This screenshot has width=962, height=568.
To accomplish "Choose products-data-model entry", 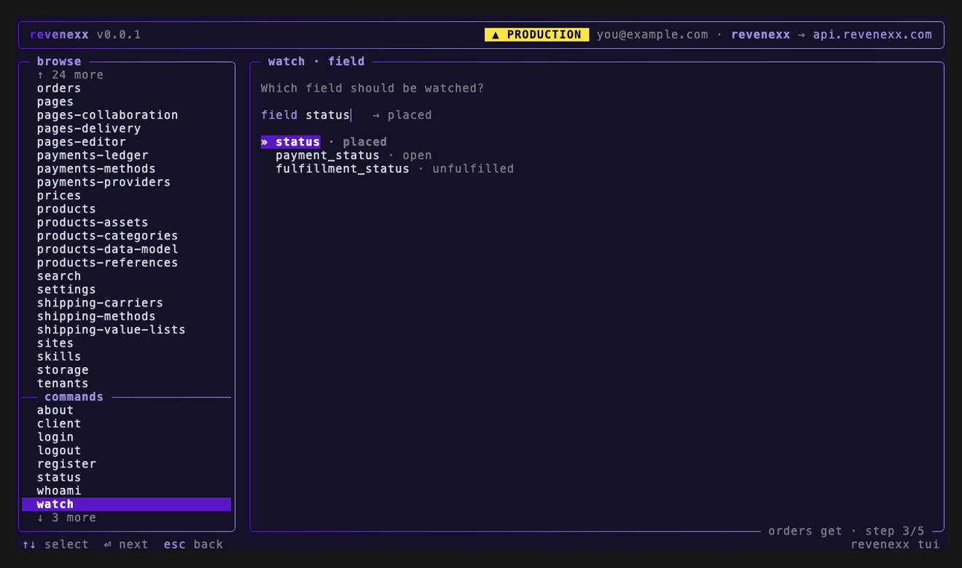I will click(107, 249).
